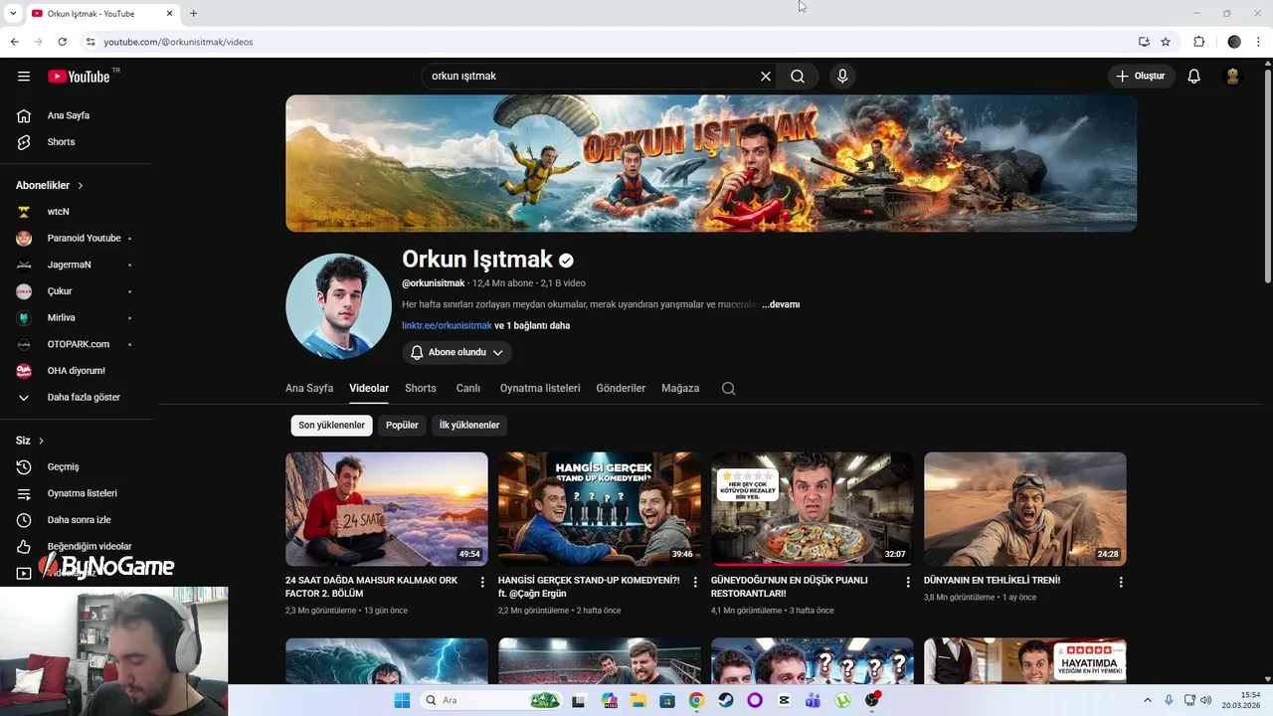The height and width of the screenshot is (716, 1273).
Task: Open File Explorer from the taskbar
Action: point(638,700)
